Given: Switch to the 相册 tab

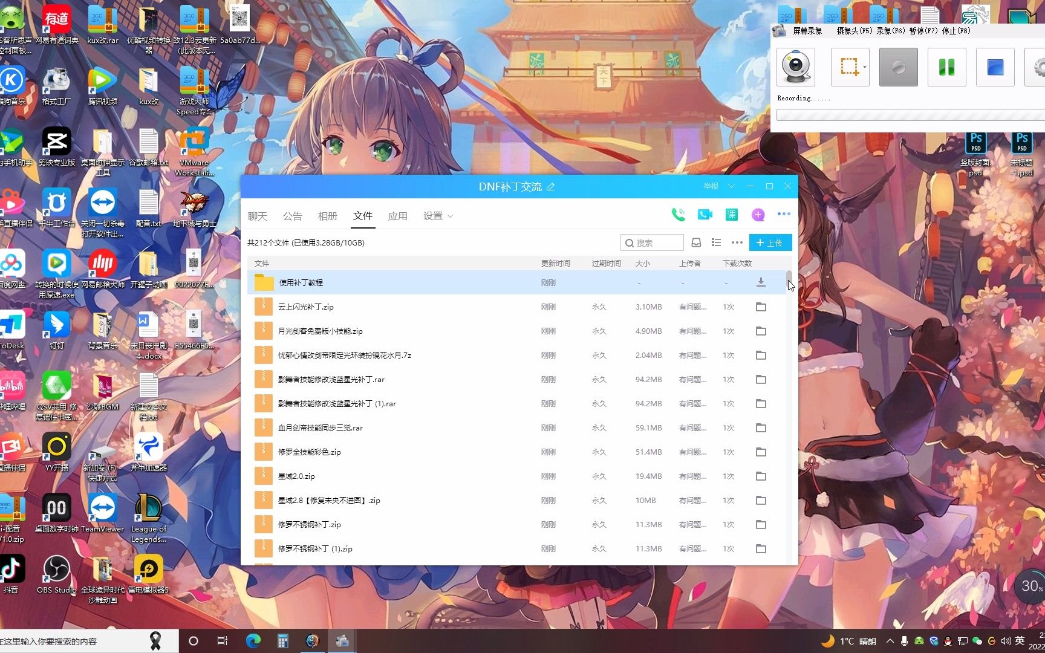Looking at the screenshot, I should (328, 216).
